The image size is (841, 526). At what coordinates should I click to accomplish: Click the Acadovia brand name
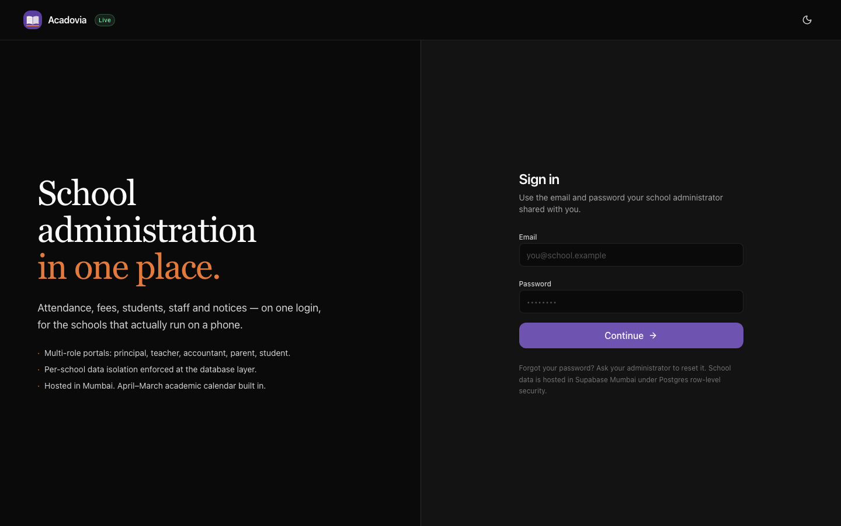click(x=67, y=20)
